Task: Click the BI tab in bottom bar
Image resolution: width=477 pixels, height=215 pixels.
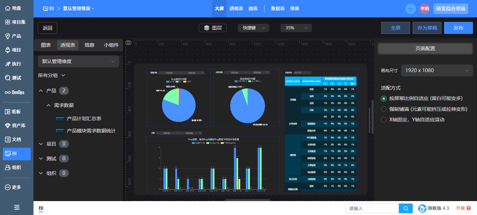Action: (41, 208)
